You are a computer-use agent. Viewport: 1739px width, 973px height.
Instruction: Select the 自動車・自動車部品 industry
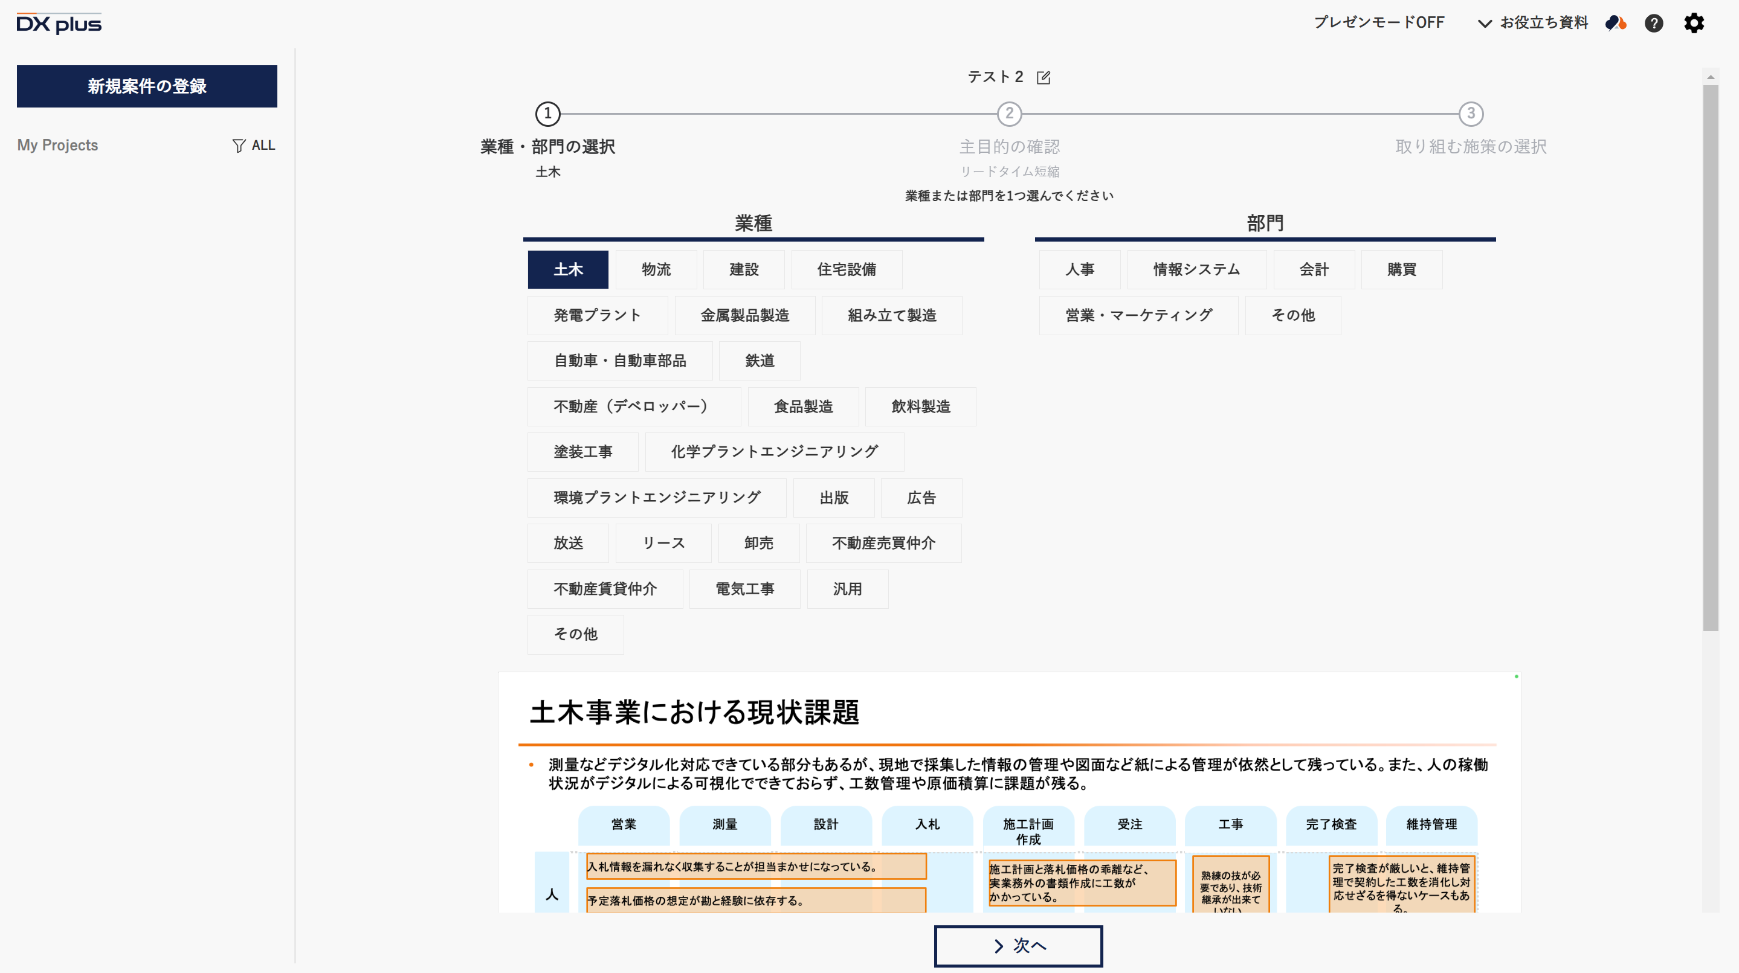[x=620, y=361]
